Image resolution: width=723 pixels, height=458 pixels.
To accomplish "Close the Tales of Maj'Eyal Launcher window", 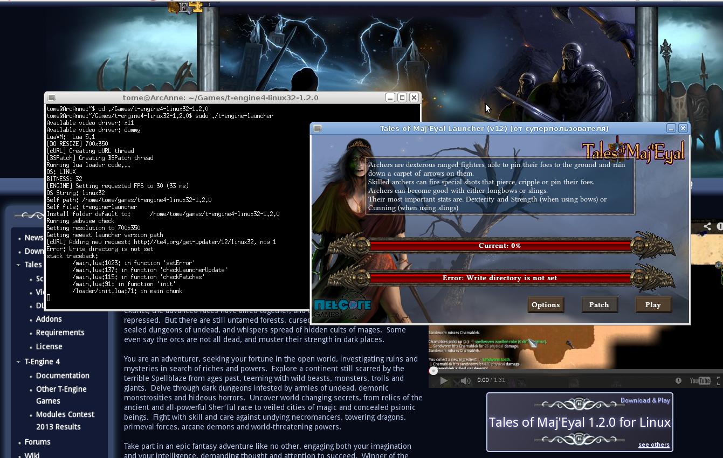I will pos(683,128).
